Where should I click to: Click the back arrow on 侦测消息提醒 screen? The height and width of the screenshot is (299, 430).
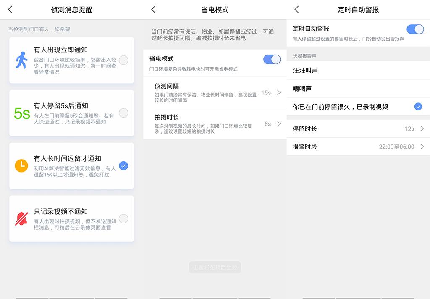pos(10,9)
